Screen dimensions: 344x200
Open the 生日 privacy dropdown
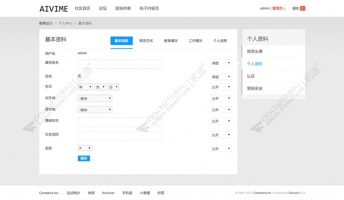[221, 87]
